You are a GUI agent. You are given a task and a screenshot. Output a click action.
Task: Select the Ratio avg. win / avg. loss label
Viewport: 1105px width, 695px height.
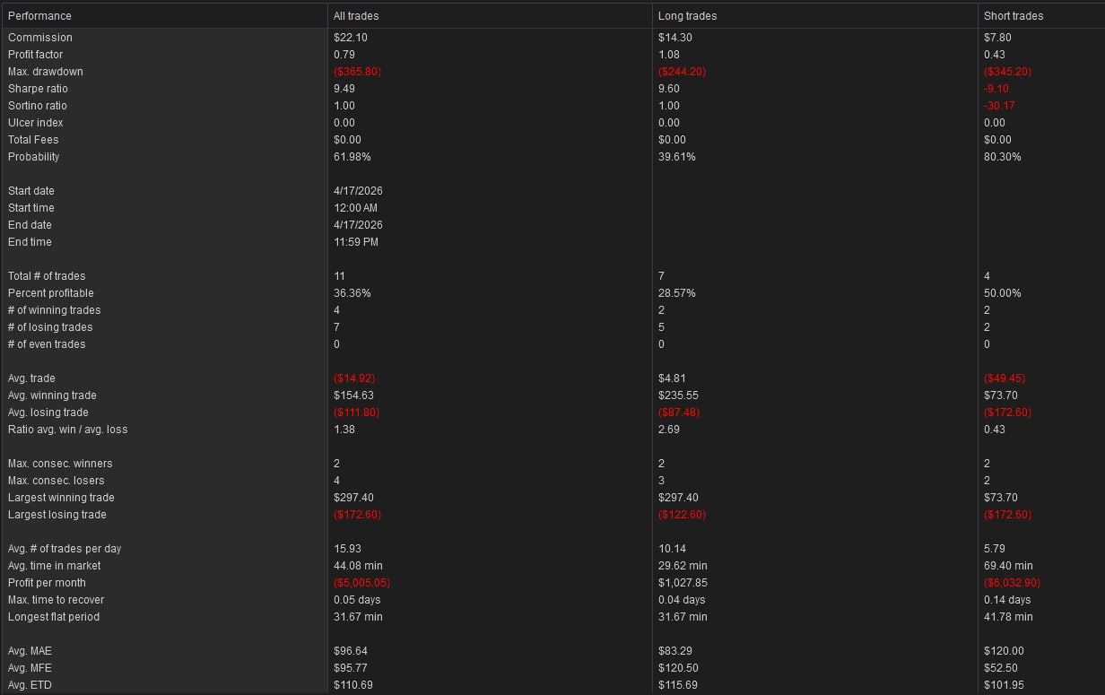tap(68, 430)
